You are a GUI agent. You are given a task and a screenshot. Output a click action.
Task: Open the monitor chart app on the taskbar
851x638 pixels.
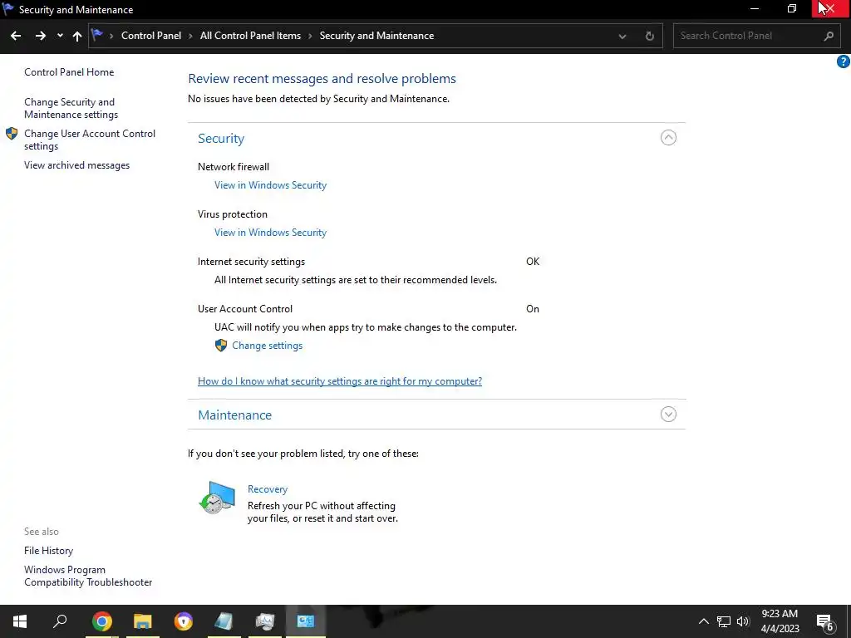click(265, 621)
